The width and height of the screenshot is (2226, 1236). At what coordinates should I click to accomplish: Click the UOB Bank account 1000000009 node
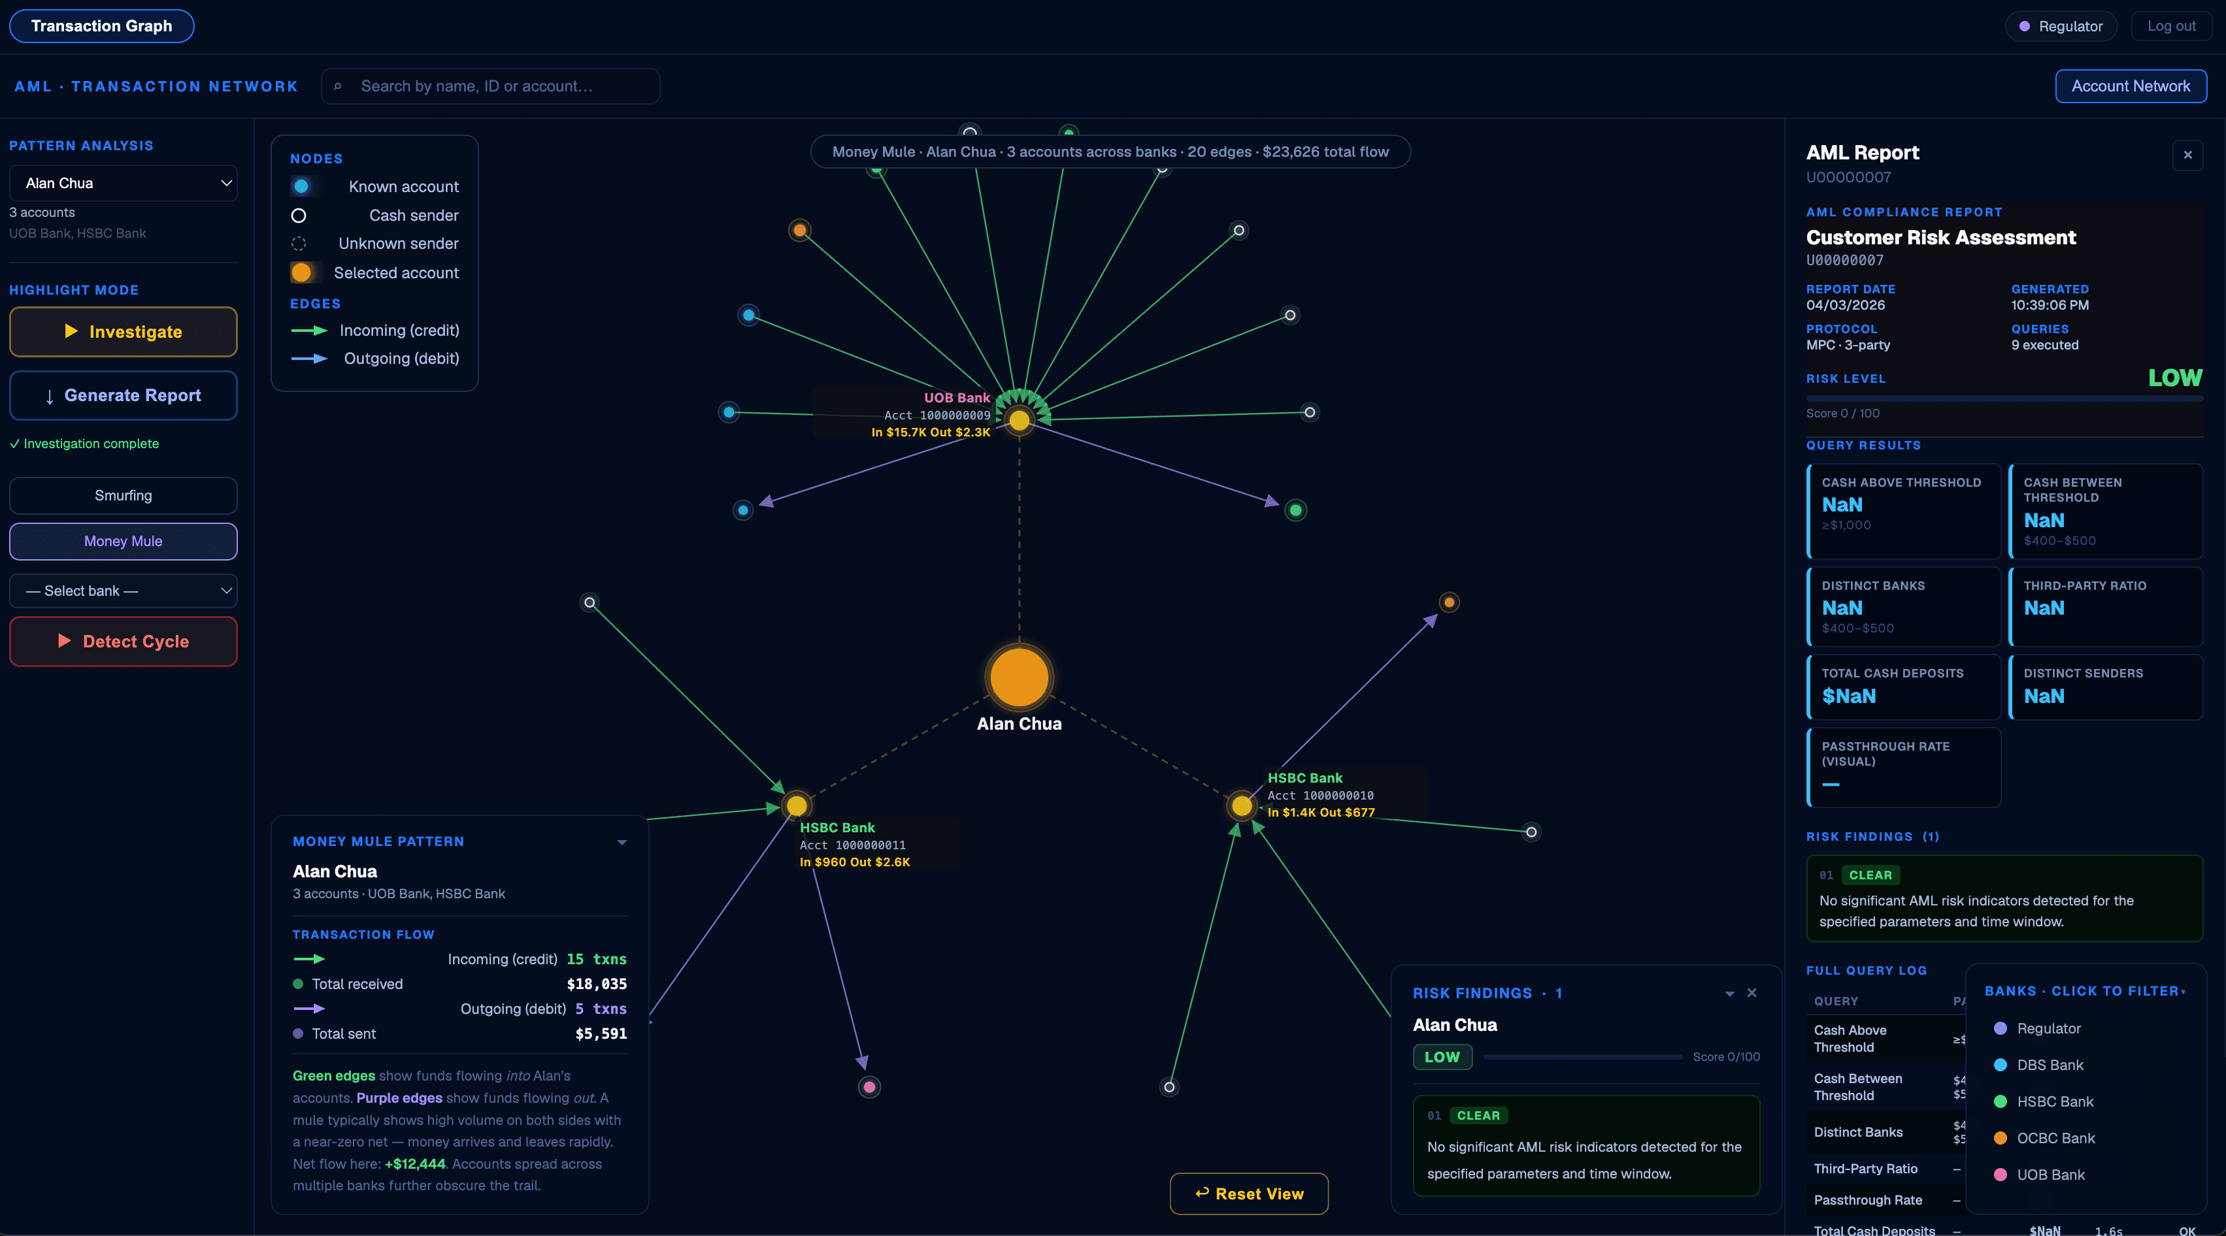pos(1020,420)
